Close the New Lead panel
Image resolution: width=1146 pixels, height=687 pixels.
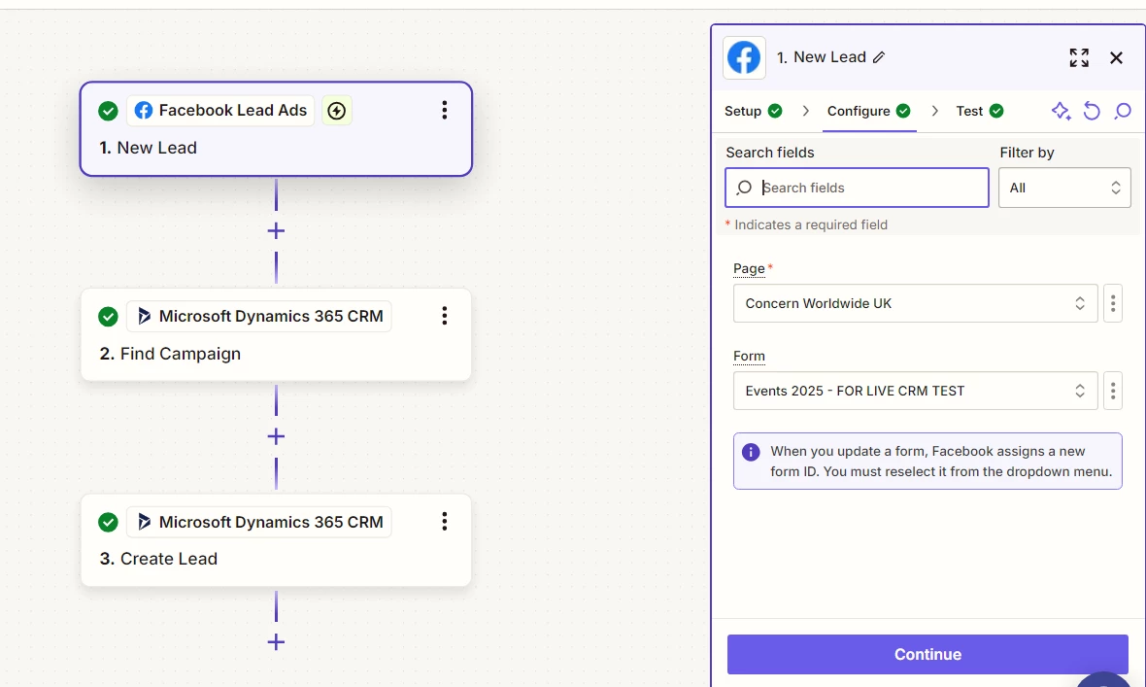[x=1116, y=57]
